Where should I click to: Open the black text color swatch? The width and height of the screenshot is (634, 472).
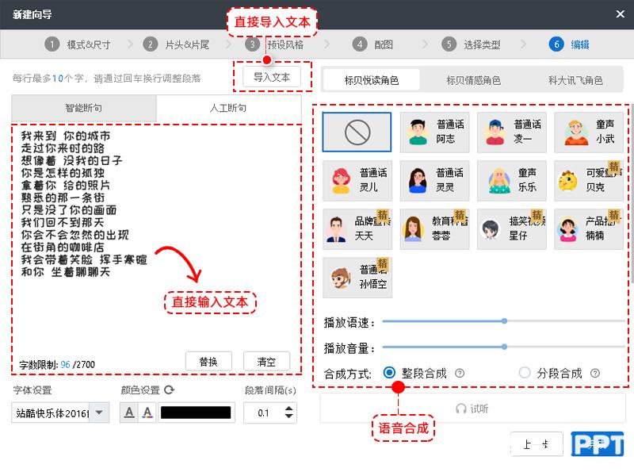click(x=196, y=413)
